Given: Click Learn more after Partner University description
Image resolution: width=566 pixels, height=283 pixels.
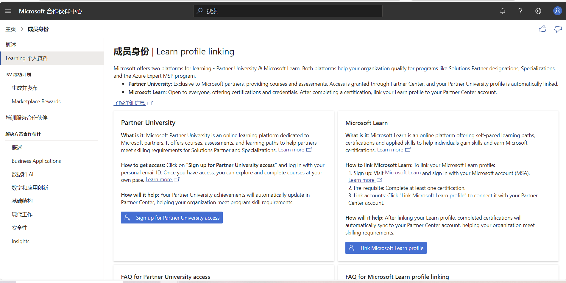Looking at the screenshot, I should (295, 150).
